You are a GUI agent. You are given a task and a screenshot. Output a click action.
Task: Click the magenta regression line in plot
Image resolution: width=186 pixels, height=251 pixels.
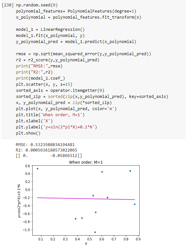[86, 199]
